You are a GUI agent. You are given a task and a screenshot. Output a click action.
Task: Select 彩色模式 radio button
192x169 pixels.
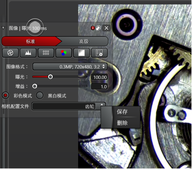pos(6,96)
